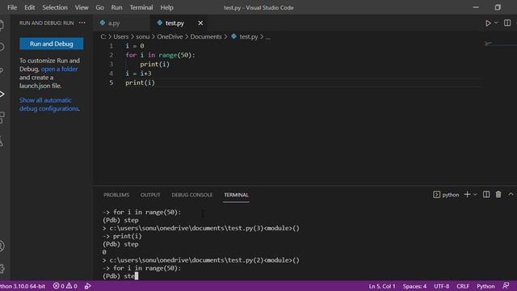Open Source Control in activity bar
Viewport: 517px width, 291px height.
pos(2,70)
